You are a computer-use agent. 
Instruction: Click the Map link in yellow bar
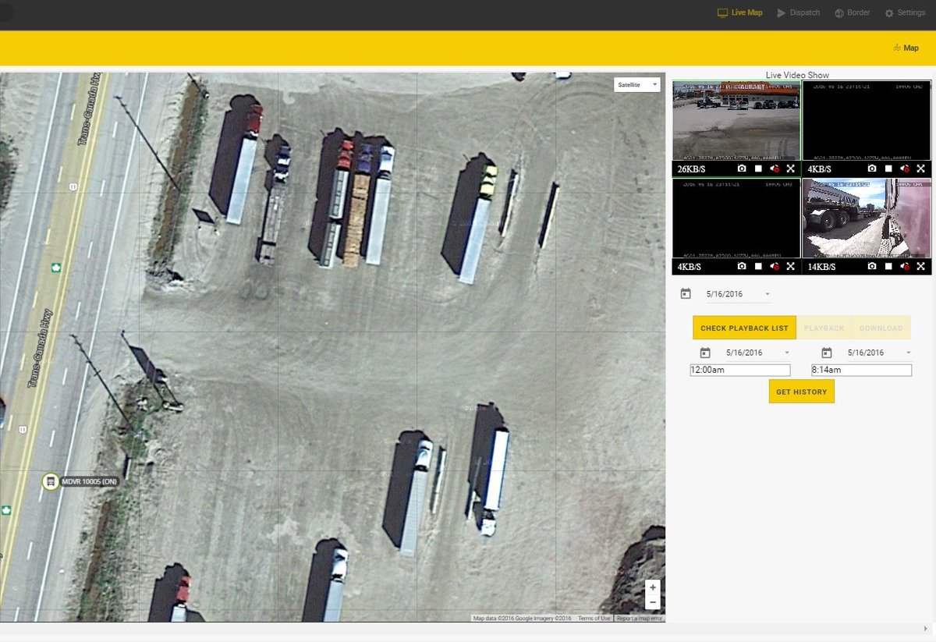[906, 48]
